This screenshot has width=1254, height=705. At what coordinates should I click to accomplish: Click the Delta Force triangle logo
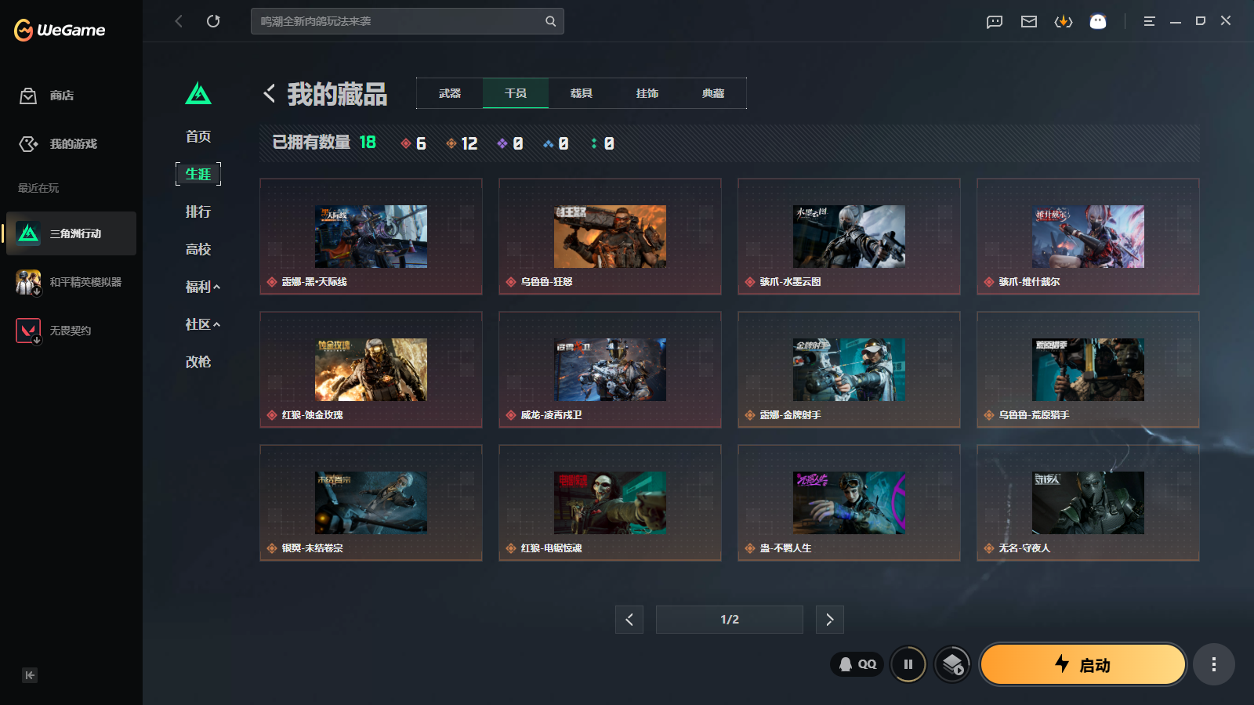point(198,94)
